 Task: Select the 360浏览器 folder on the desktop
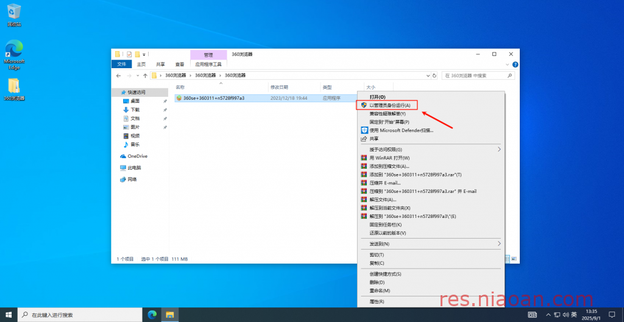tap(15, 89)
